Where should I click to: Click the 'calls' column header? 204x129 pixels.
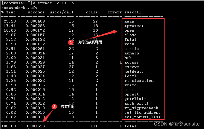click(92, 12)
